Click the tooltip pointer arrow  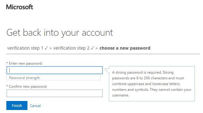pyautogui.click(x=107, y=71)
